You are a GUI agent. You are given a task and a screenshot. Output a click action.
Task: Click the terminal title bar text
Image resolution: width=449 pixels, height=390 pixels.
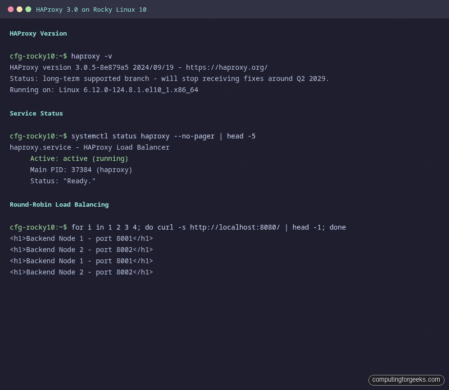pos(91,9)
